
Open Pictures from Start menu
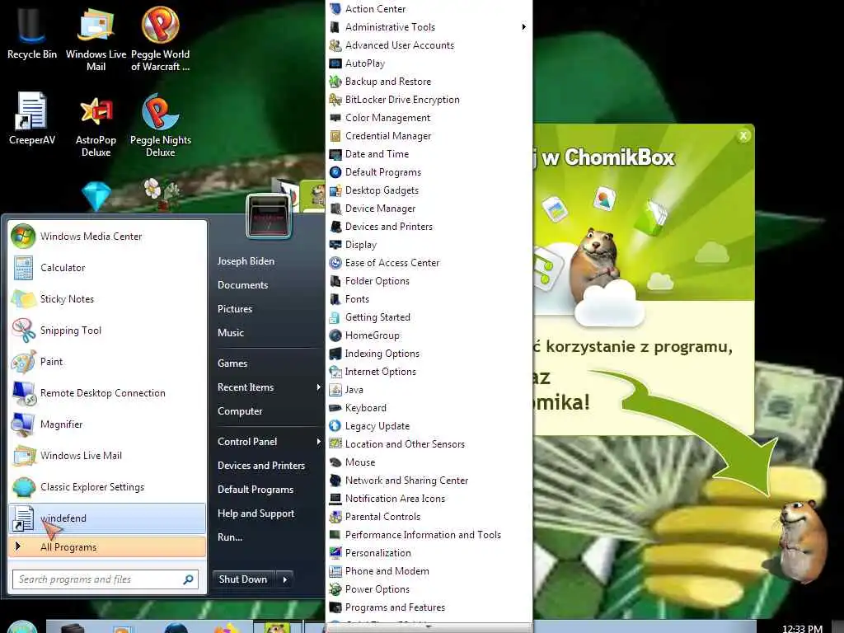coord(235,309)
